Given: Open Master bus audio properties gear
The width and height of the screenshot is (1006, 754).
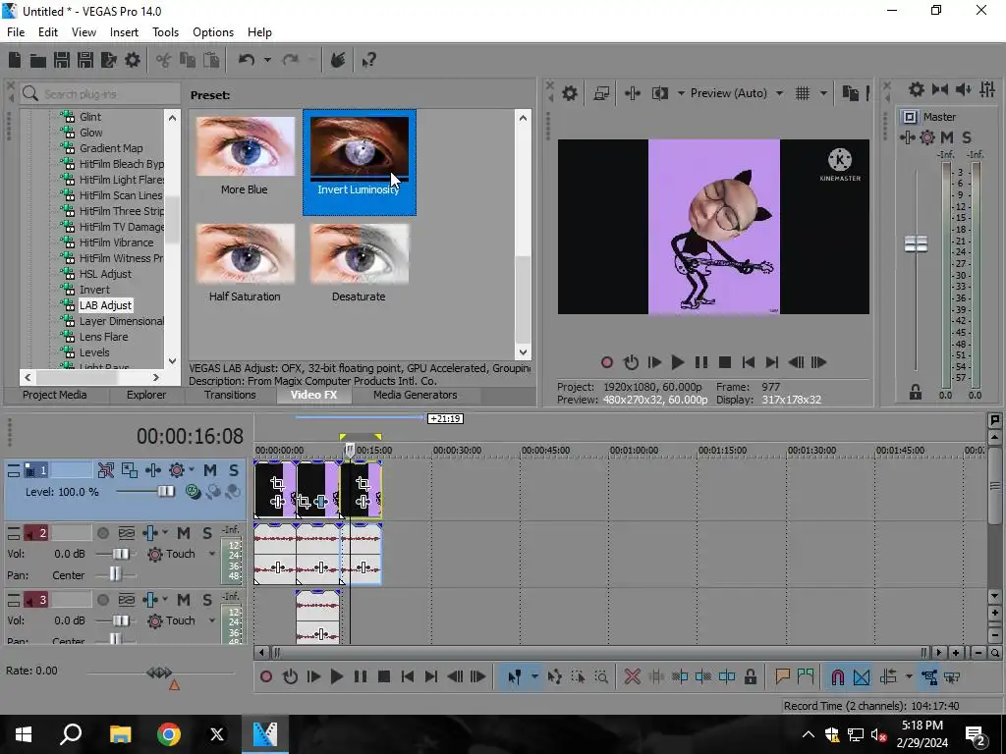Looking at the screenshot, I should [917, 89].
